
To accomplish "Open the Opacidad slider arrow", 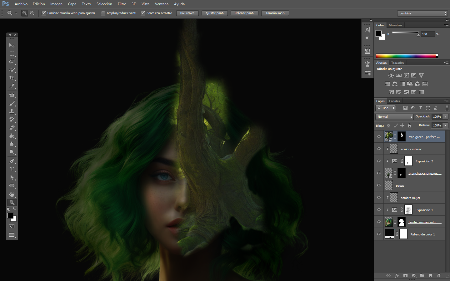I will (446, 117).
